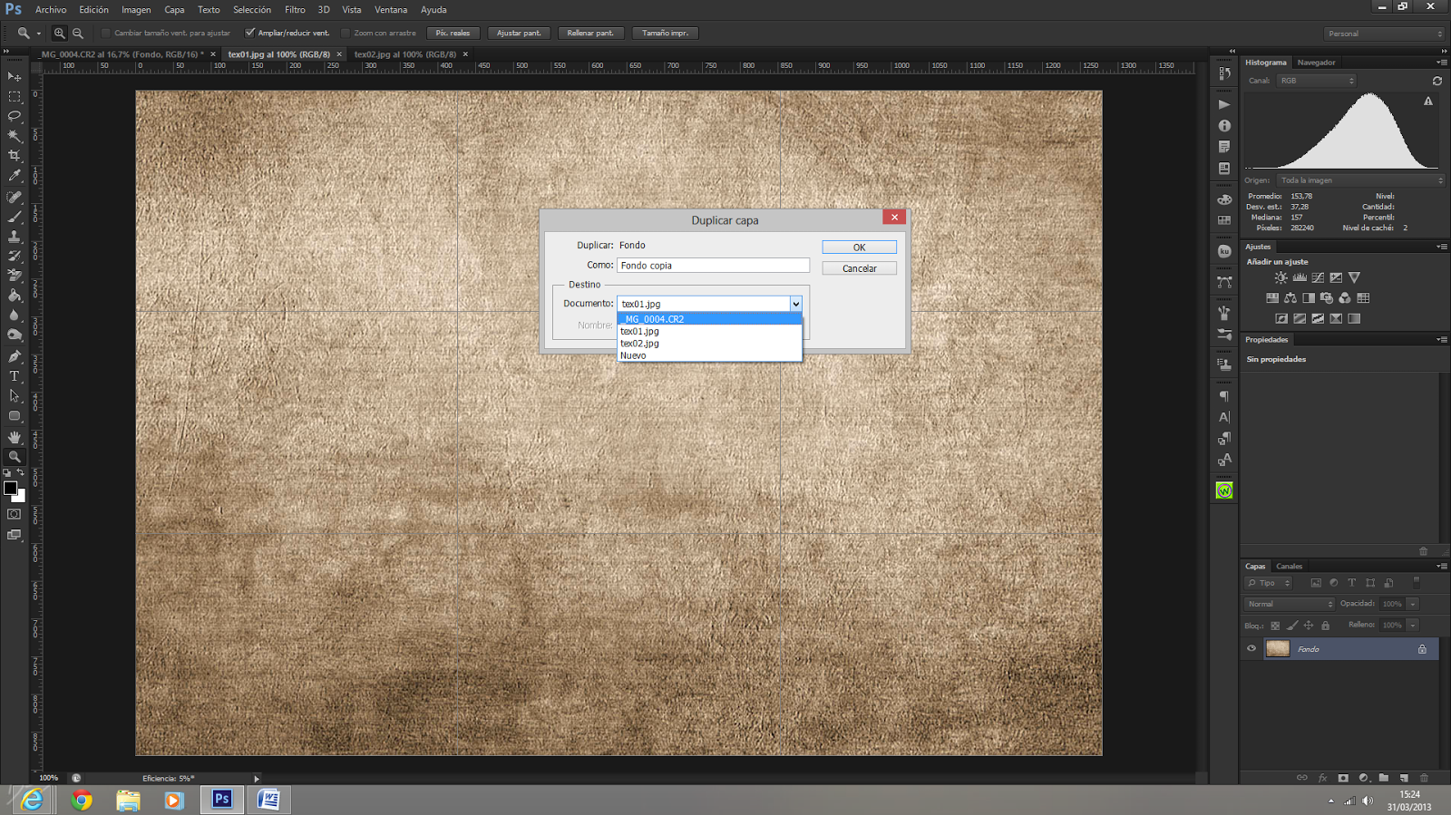This screenshot has width=1451, height=815.
Task: Select the Eyedropper tool
Action: click(x=15, y=176)
